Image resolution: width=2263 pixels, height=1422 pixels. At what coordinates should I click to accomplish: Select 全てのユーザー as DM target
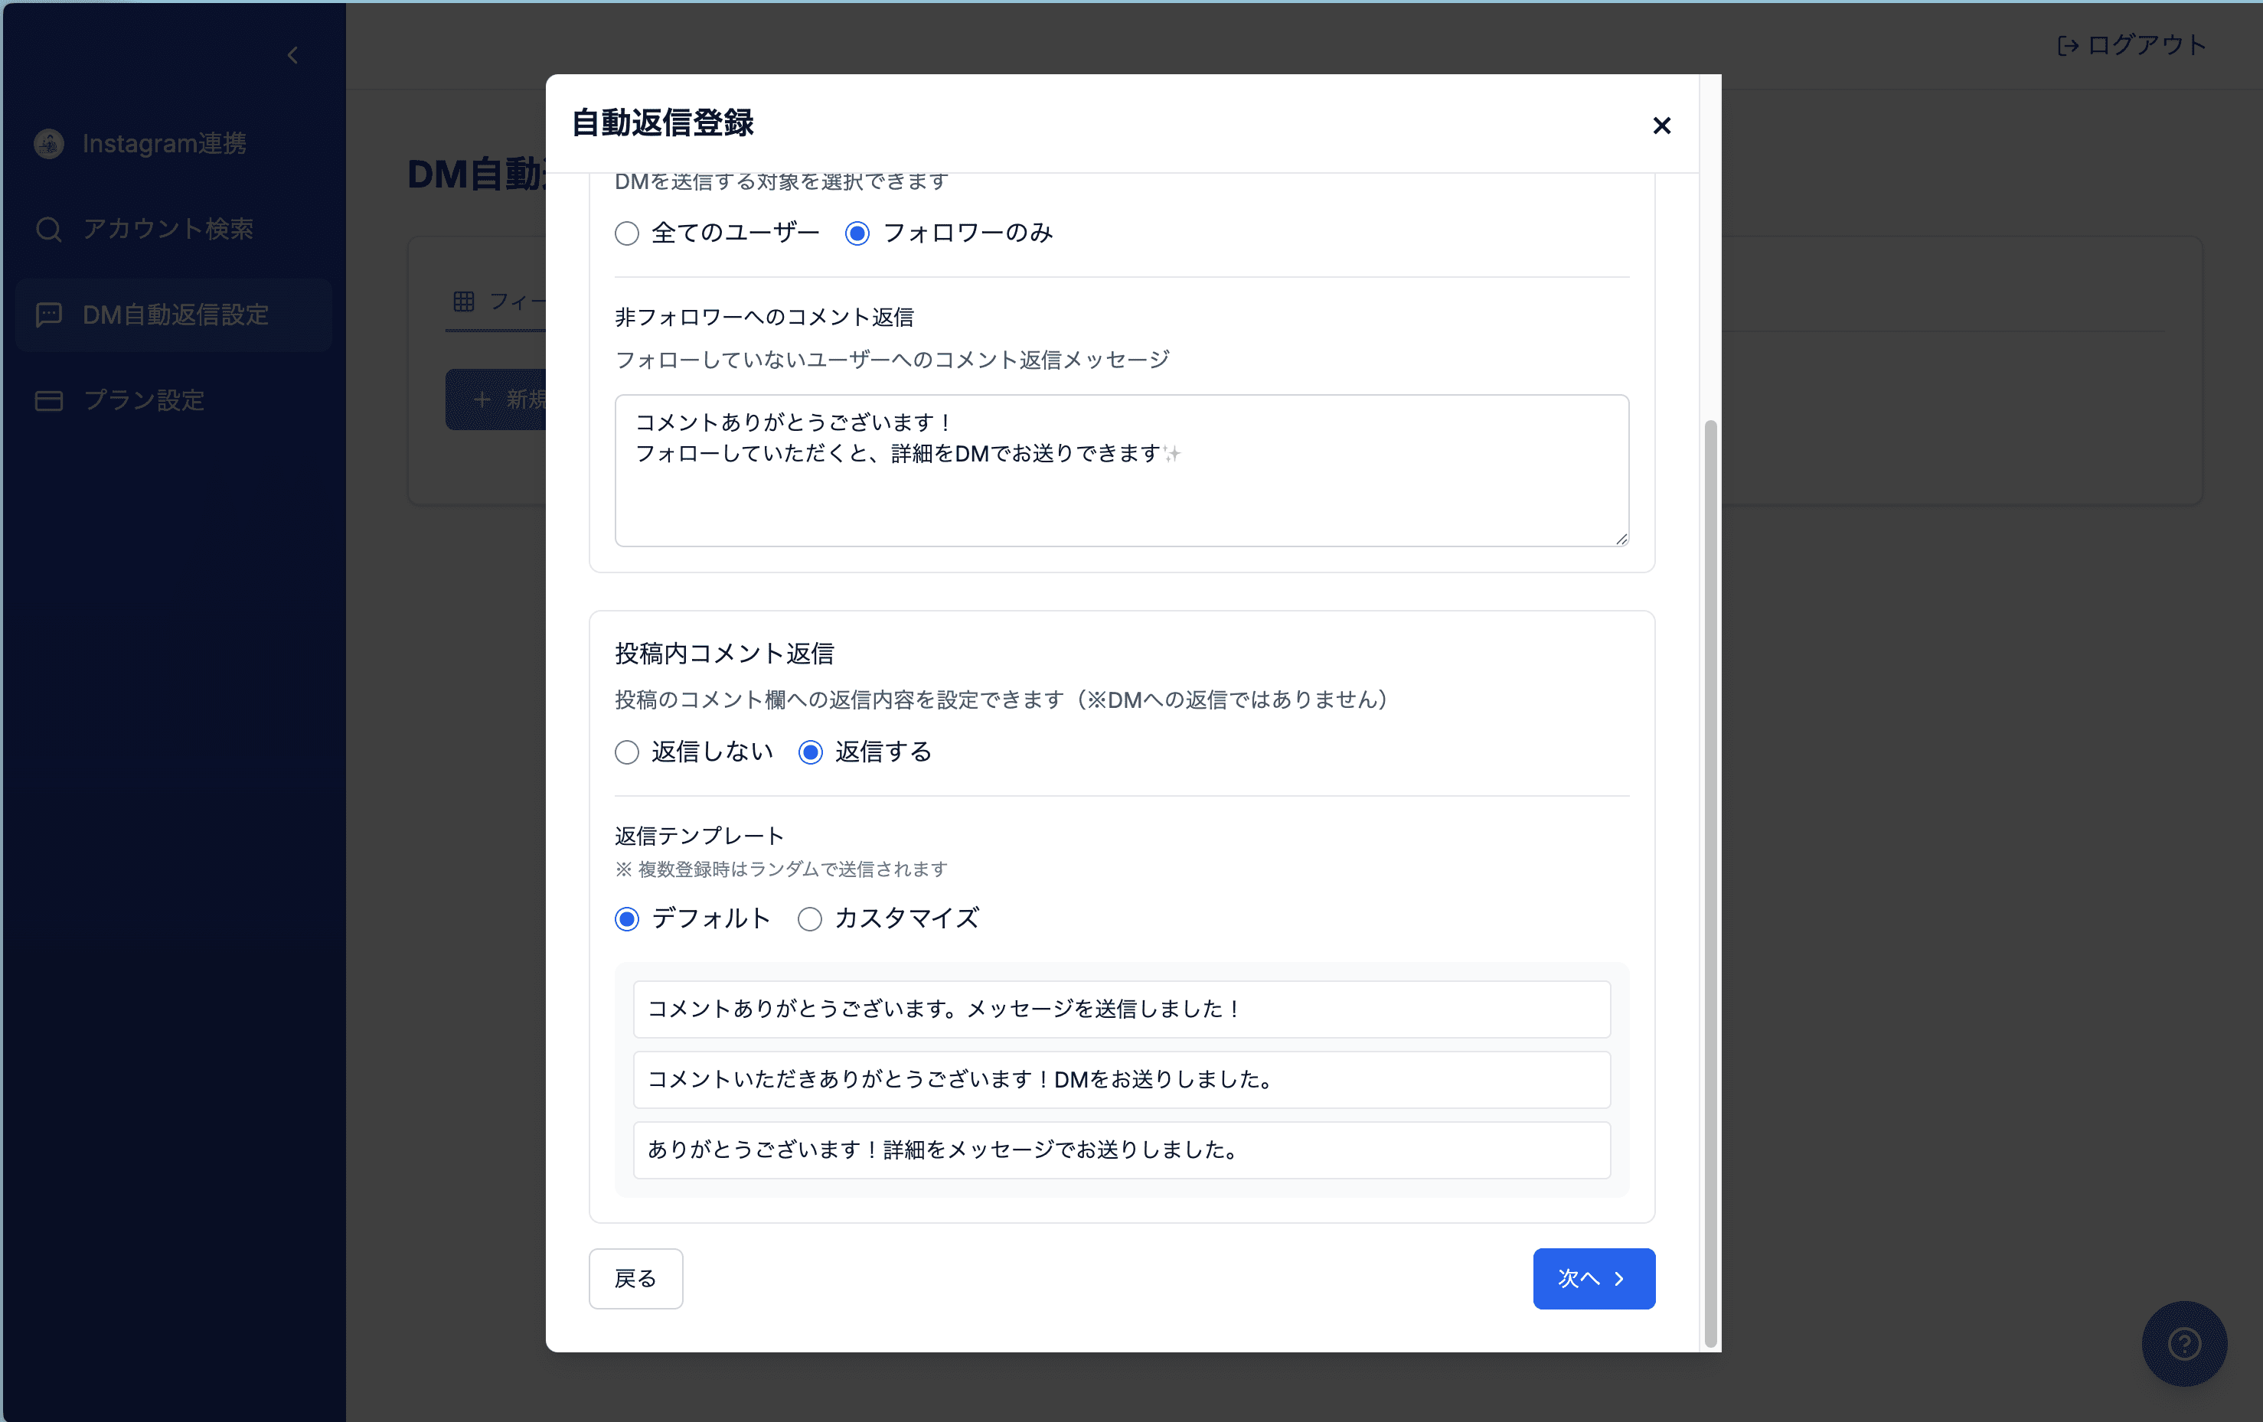click(626, 233)
